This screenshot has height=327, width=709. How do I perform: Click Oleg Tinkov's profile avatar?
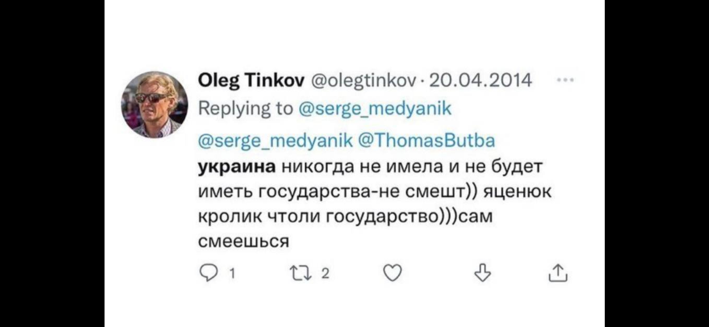point(155,105)
